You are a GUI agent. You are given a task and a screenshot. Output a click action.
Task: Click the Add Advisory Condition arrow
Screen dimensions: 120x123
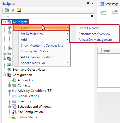pos(67,57)
